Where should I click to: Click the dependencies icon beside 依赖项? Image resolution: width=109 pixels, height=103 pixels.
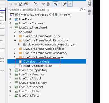20,32
